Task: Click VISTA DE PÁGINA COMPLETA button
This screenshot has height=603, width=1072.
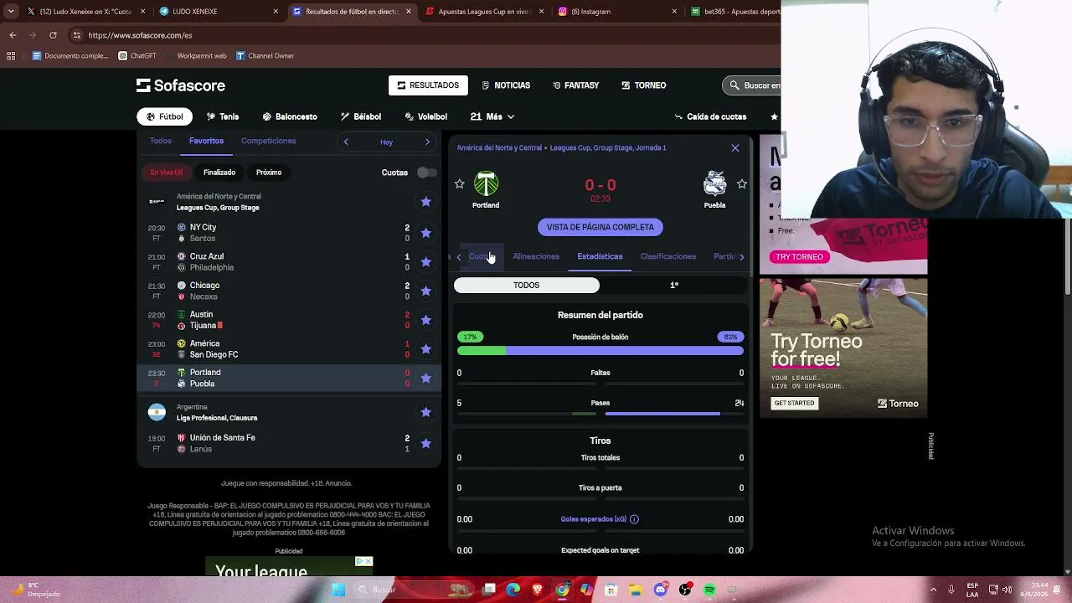Action: coord(600,227)
